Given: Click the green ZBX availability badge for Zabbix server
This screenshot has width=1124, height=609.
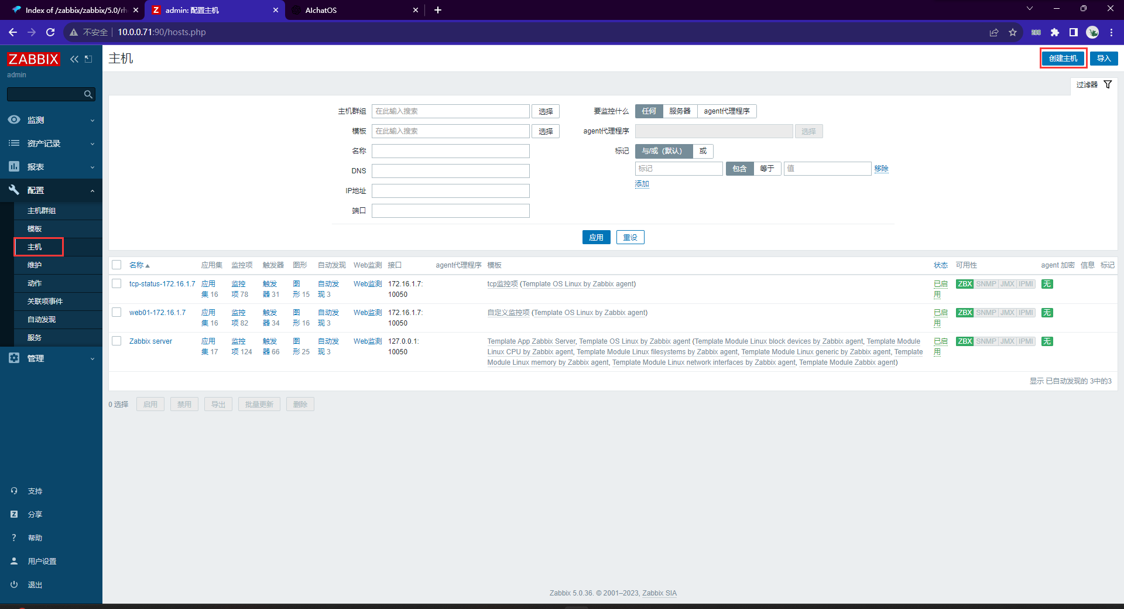Looking at the screenshot, I should 964,341.
